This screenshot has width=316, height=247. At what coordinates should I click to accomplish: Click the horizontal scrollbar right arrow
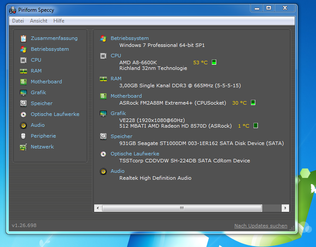pos(285,208)
